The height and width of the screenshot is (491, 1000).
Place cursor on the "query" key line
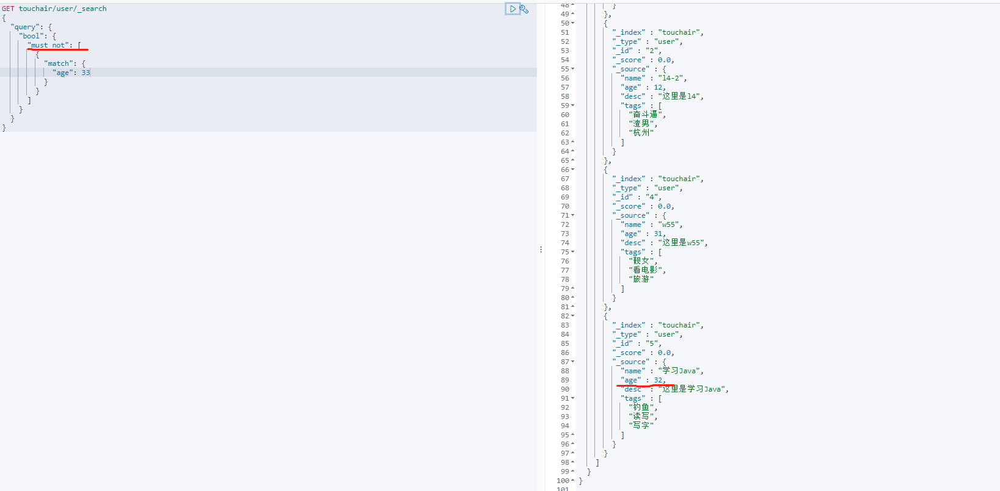(31, 27)
